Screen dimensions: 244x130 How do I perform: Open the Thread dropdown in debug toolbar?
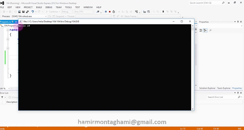coord(93,16)
